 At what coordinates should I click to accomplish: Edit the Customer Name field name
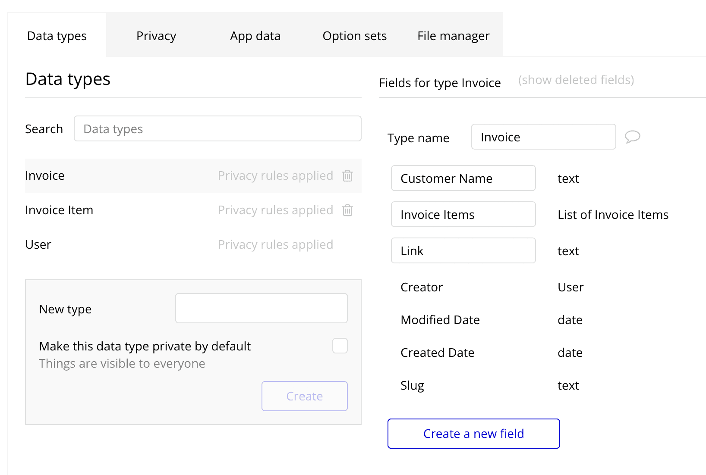click(463, 178)
